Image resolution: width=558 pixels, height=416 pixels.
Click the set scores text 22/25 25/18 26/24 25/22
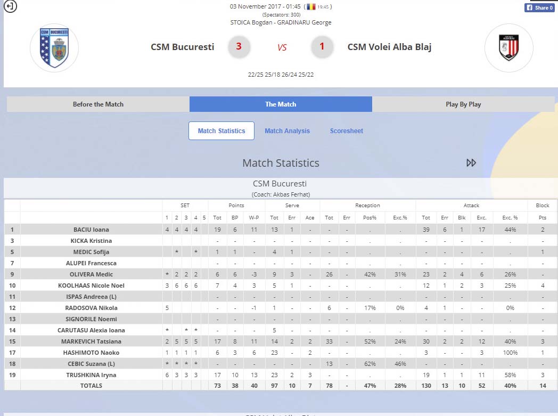pyautogui.click(x=281, y=75)
